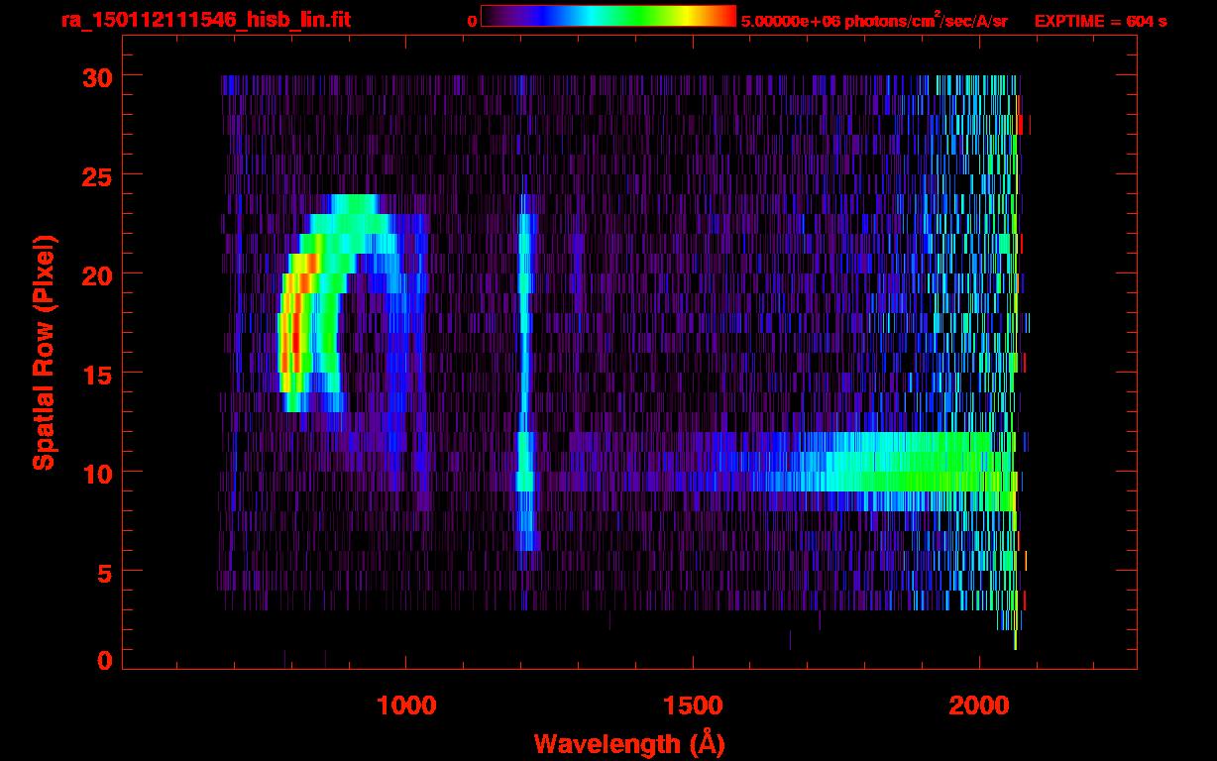Click the color bar minimum label 0
This screenshot has width=1217, height=761.
472,21
